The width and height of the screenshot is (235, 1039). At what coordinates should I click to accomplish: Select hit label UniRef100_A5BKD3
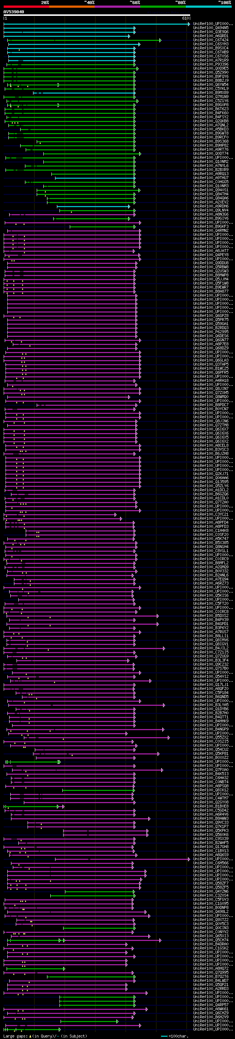[211, 129]
